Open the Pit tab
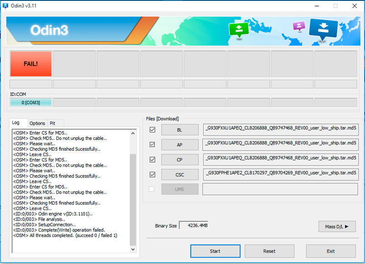 click(x=52, y=123)
